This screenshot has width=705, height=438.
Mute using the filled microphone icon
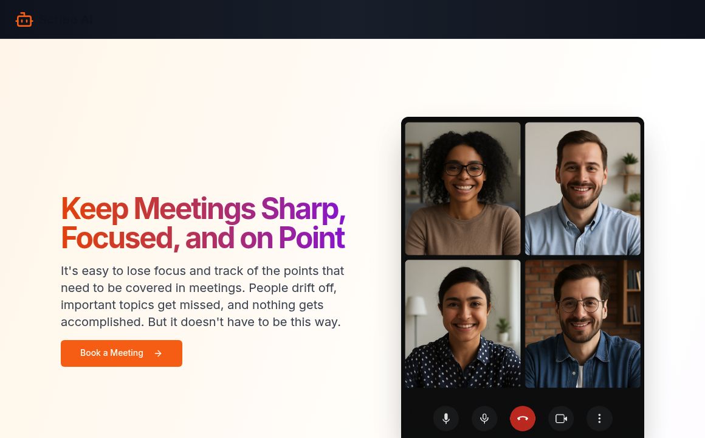point(445,419)
